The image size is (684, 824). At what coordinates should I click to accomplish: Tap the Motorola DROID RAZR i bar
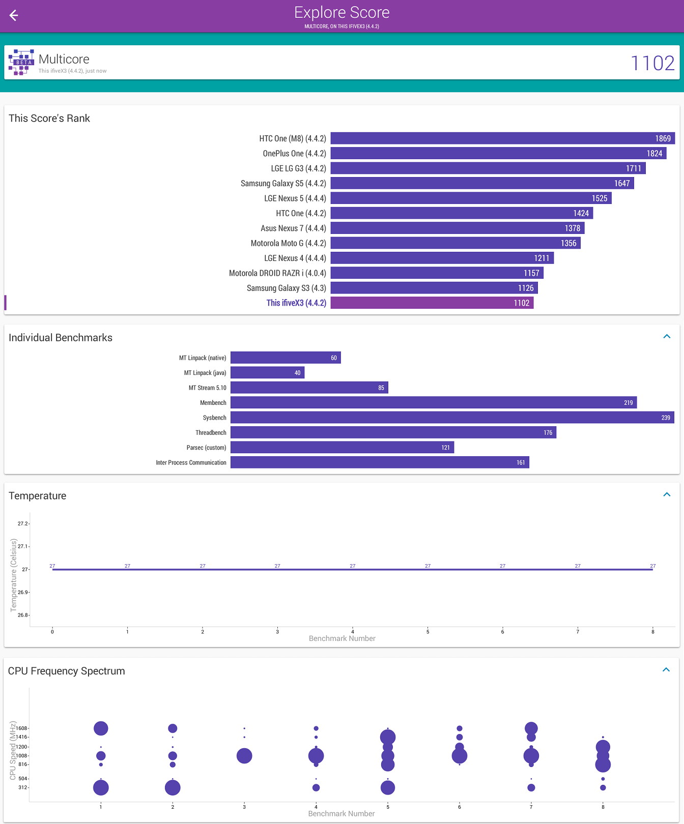click(x=437, y=273)
